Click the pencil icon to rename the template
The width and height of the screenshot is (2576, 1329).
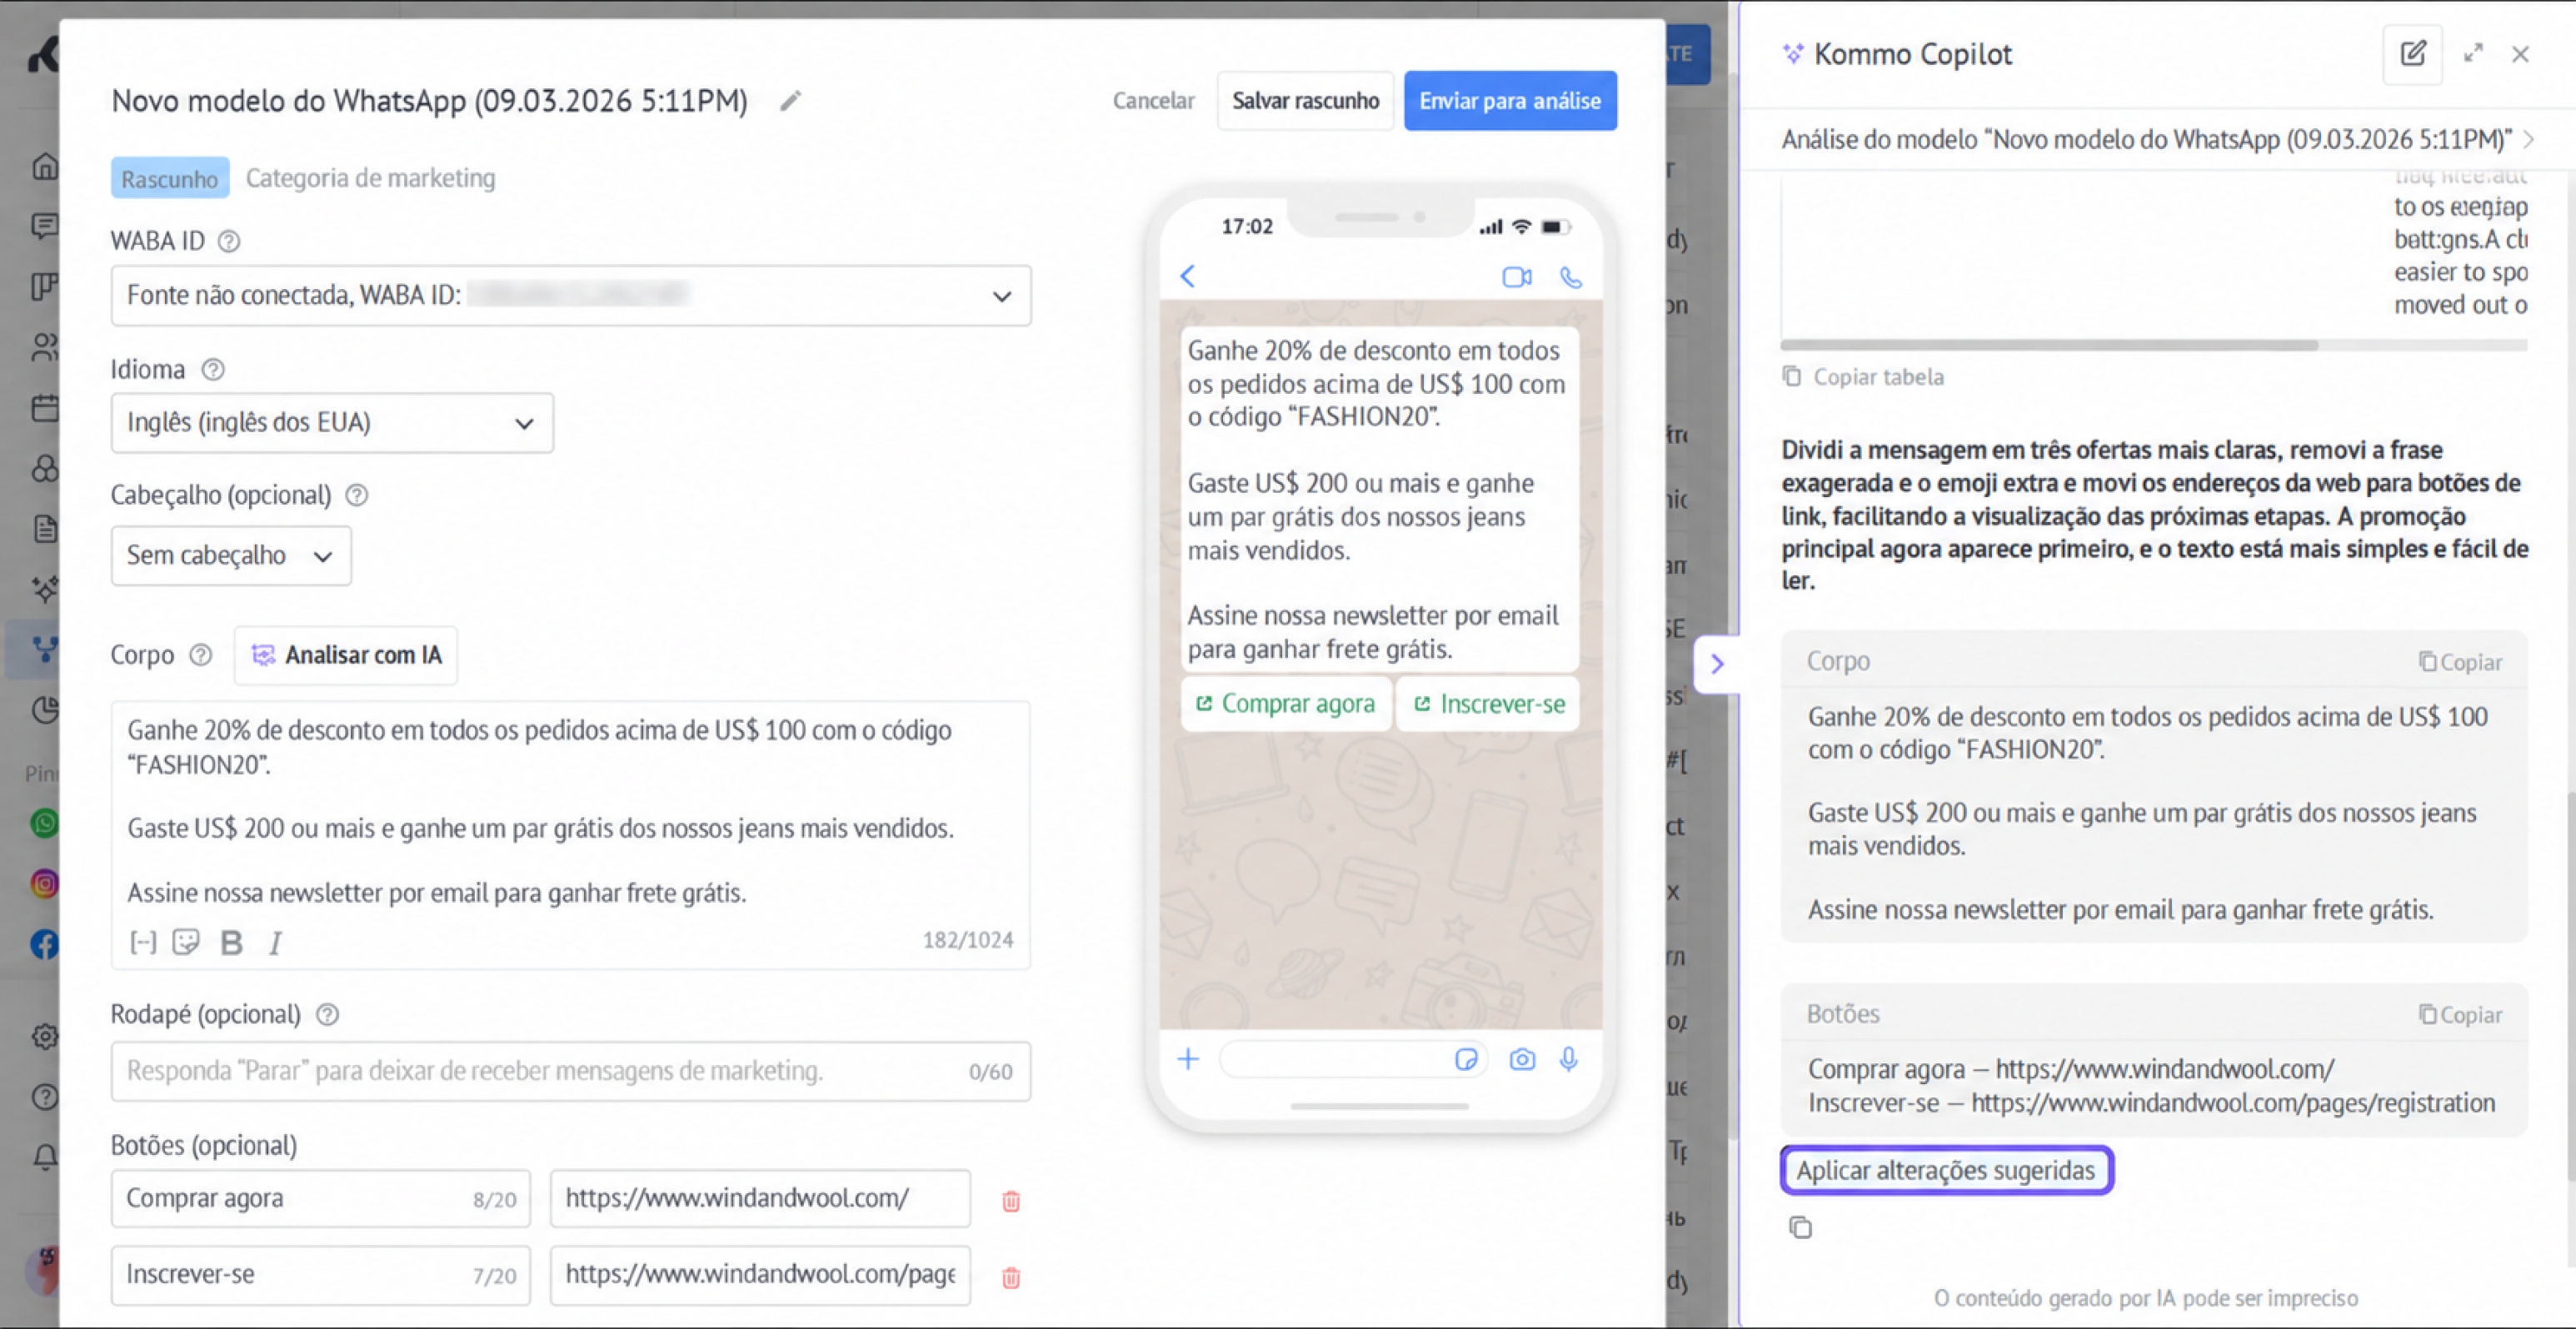tap(791, 101)
